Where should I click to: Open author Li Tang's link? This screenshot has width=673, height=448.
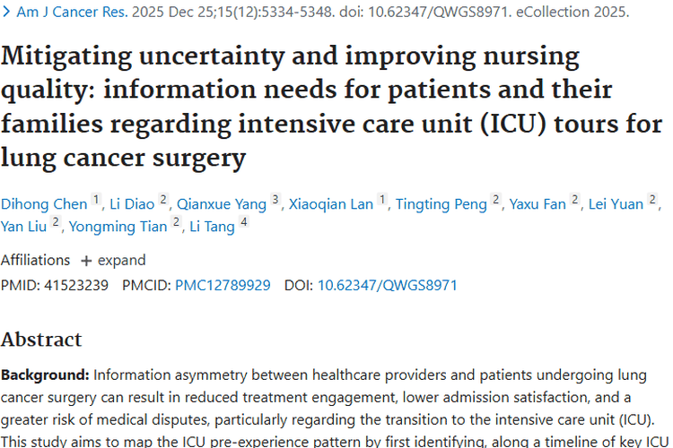click(x=211, y=226)
